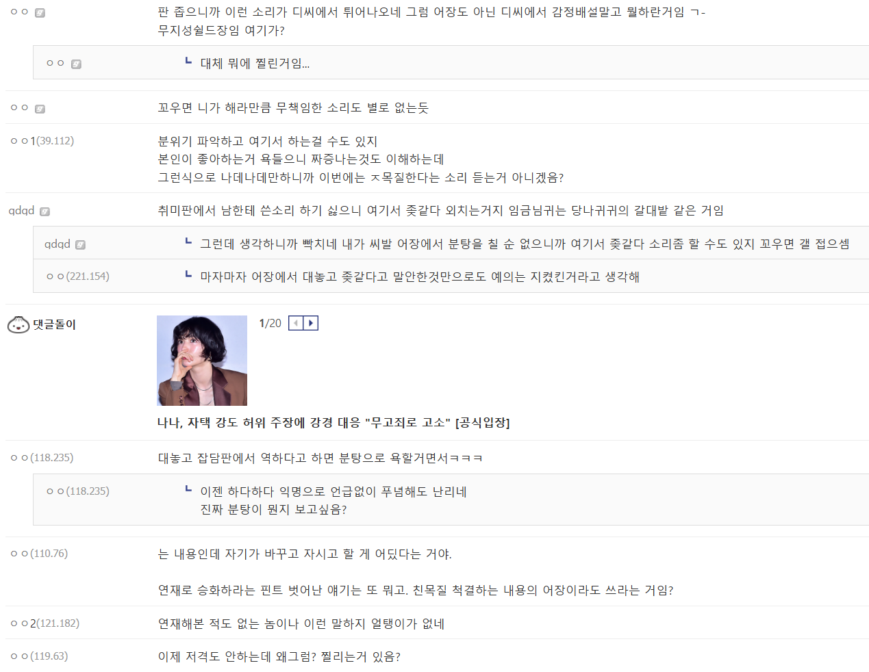Open the '나나, 자택 강도 허위 주장' headline

point(333,423)
